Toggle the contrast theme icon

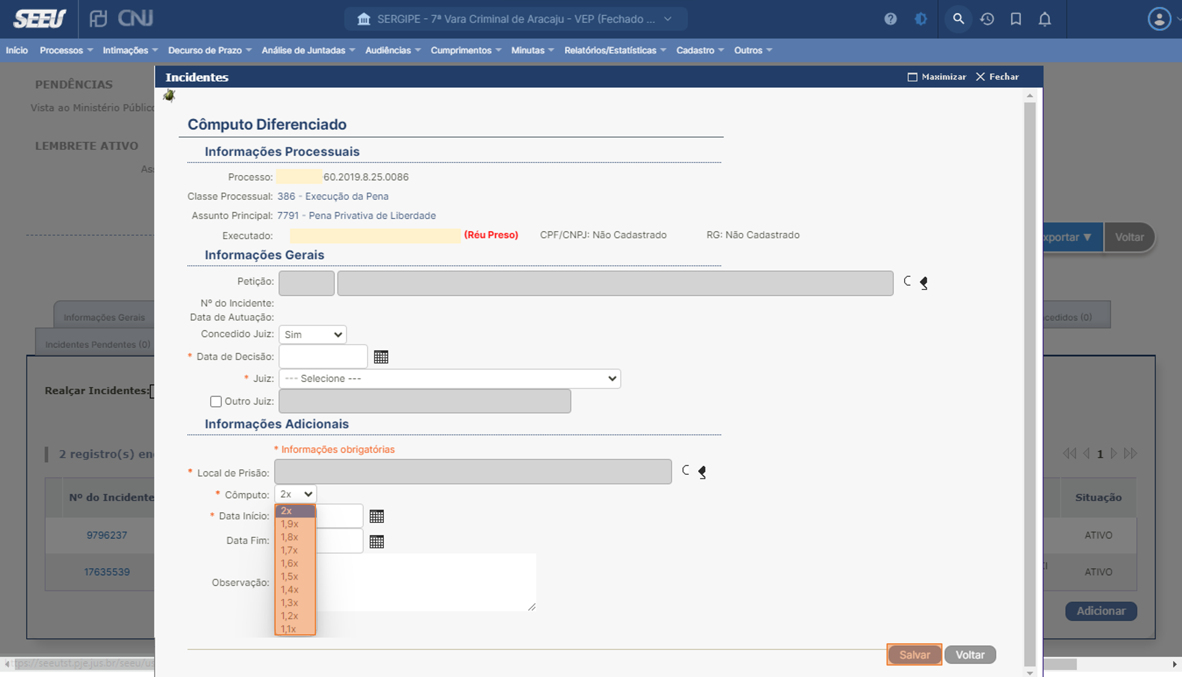pyautogui.click(x=920, y=19)
